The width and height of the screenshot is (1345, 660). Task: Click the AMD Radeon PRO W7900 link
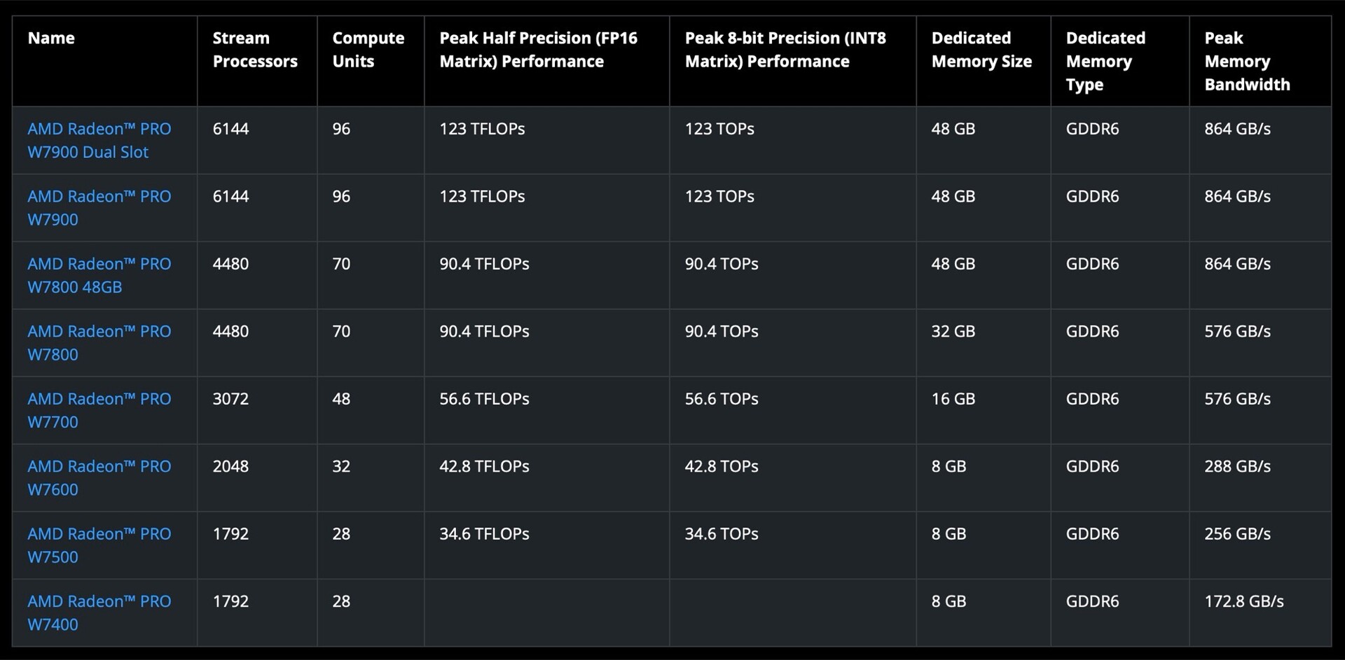coord(99,207)
